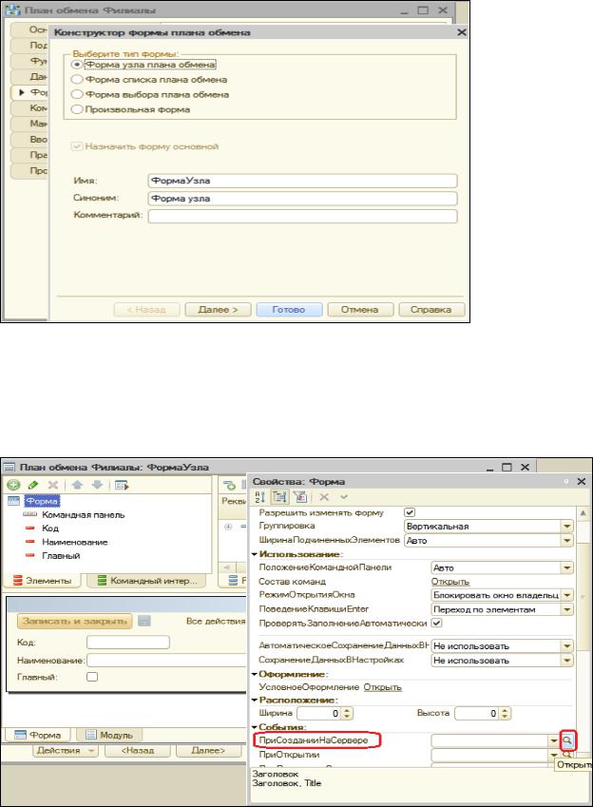Click the 'Имя' field containing ФормаУзла
This screenshot has width=593, height=807.
(x=302, y=181)
